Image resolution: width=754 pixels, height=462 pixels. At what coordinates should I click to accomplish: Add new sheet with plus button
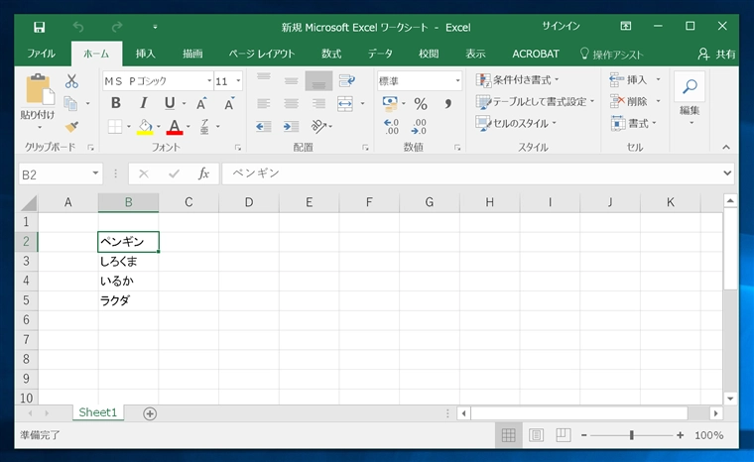[150, 413]
